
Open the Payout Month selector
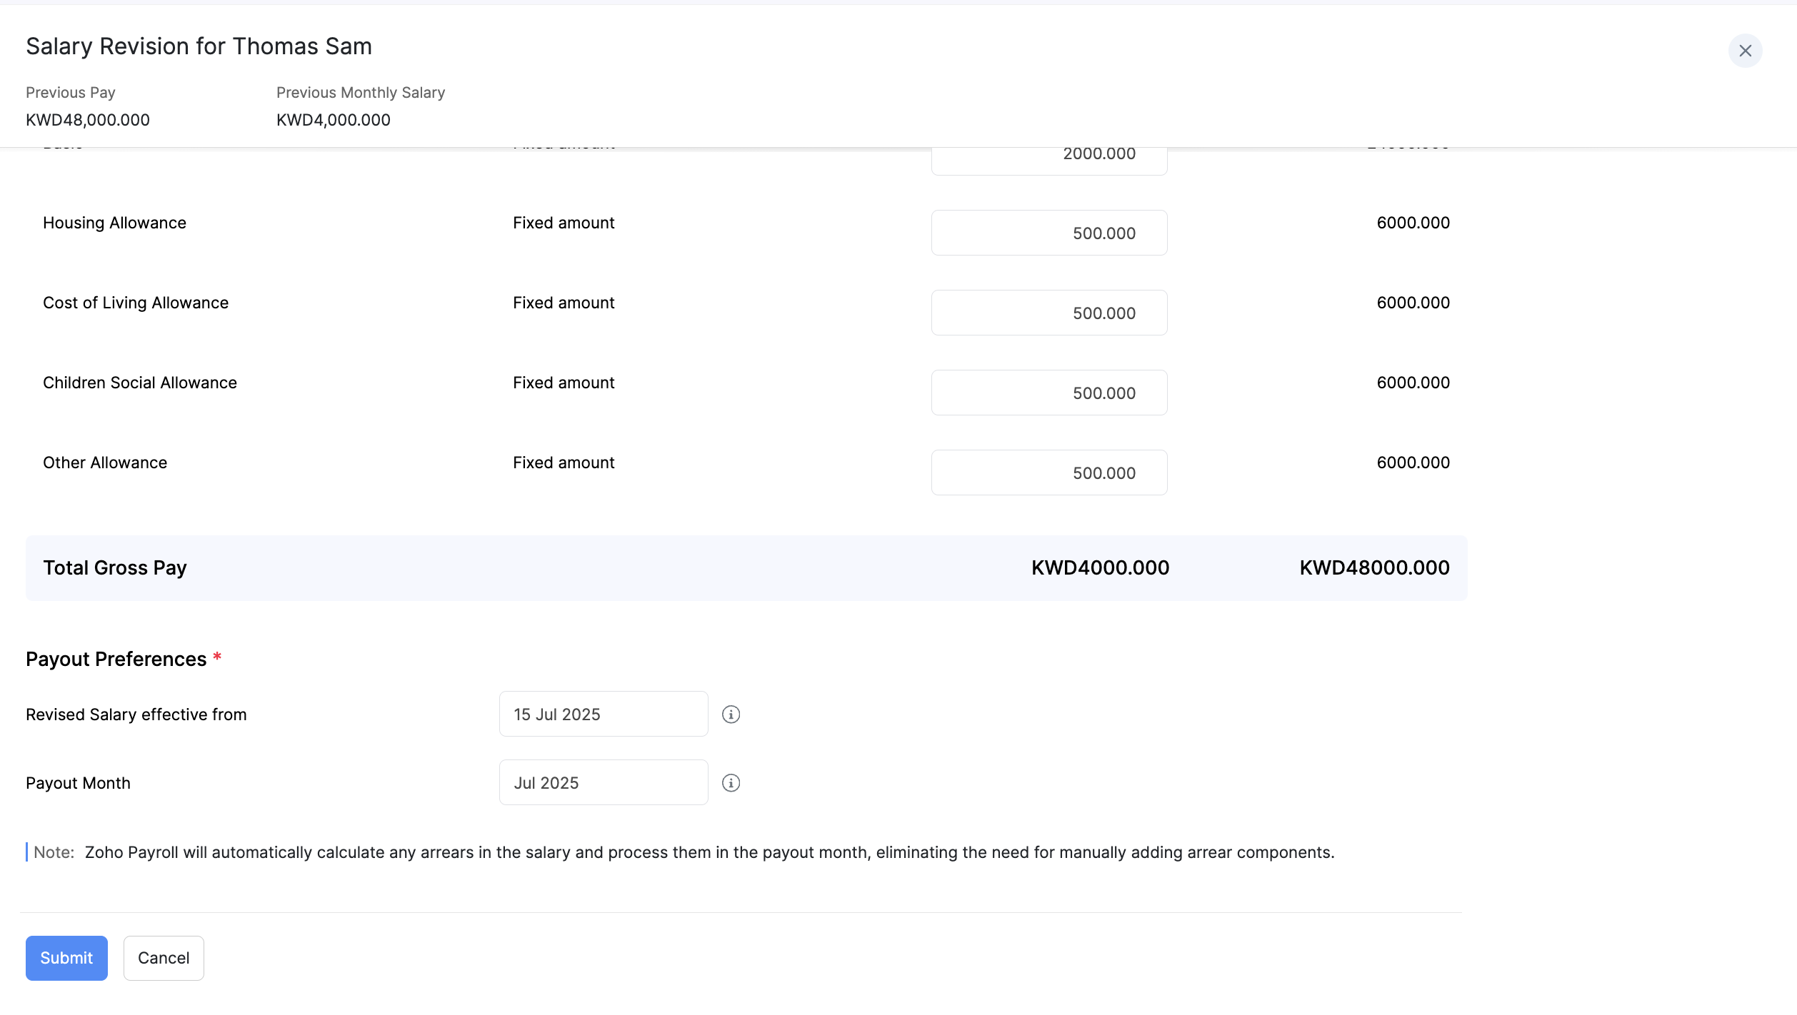tap(604, 783)
